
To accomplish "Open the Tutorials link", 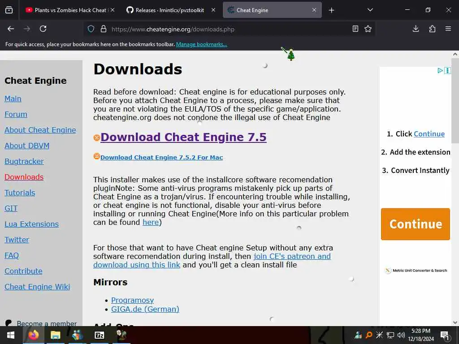I will 20,193.
